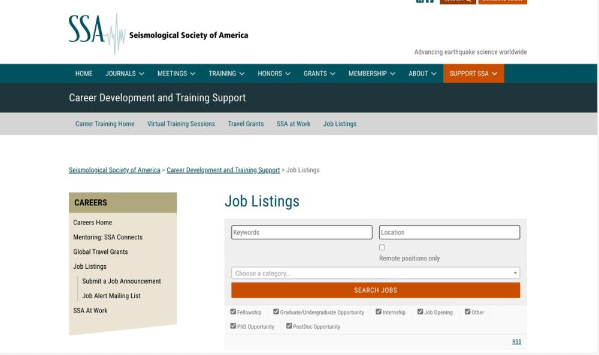
Task: Uncheck the Fellowship filter checkbox
Action: (x=233, y=311)
